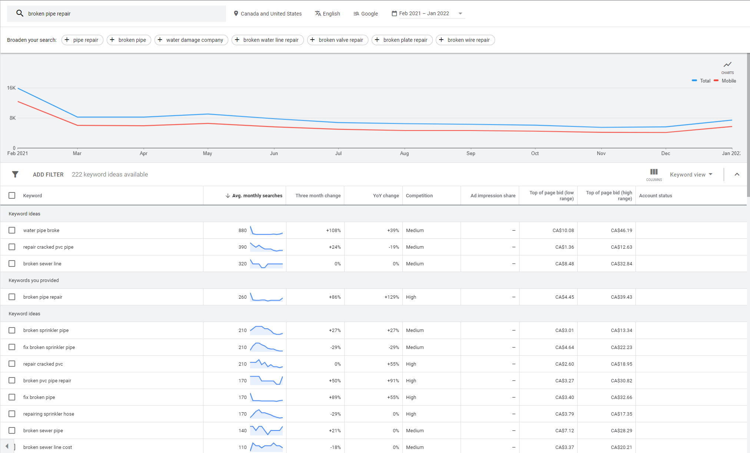Sort by Top of page bid high range
This screenshot has height=453, width=750.
point(609,196)
